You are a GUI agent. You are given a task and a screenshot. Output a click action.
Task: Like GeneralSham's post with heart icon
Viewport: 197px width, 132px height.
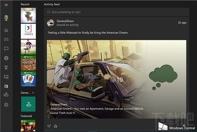pos(49,126)
